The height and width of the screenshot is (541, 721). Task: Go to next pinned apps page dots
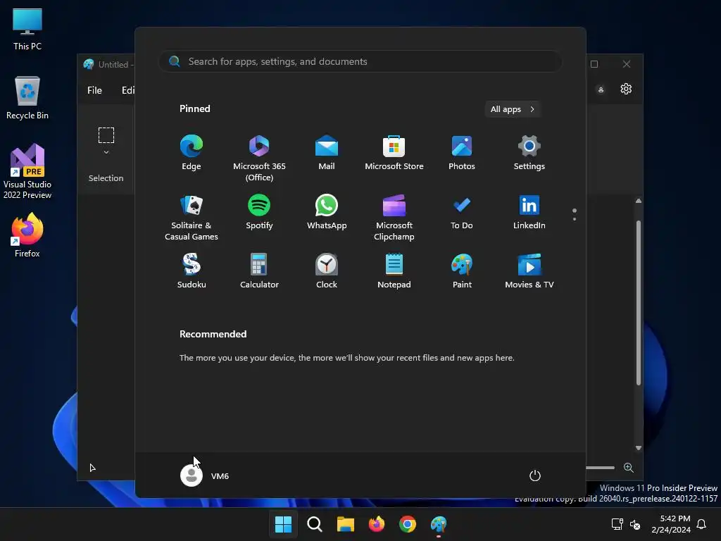point(575,214)
